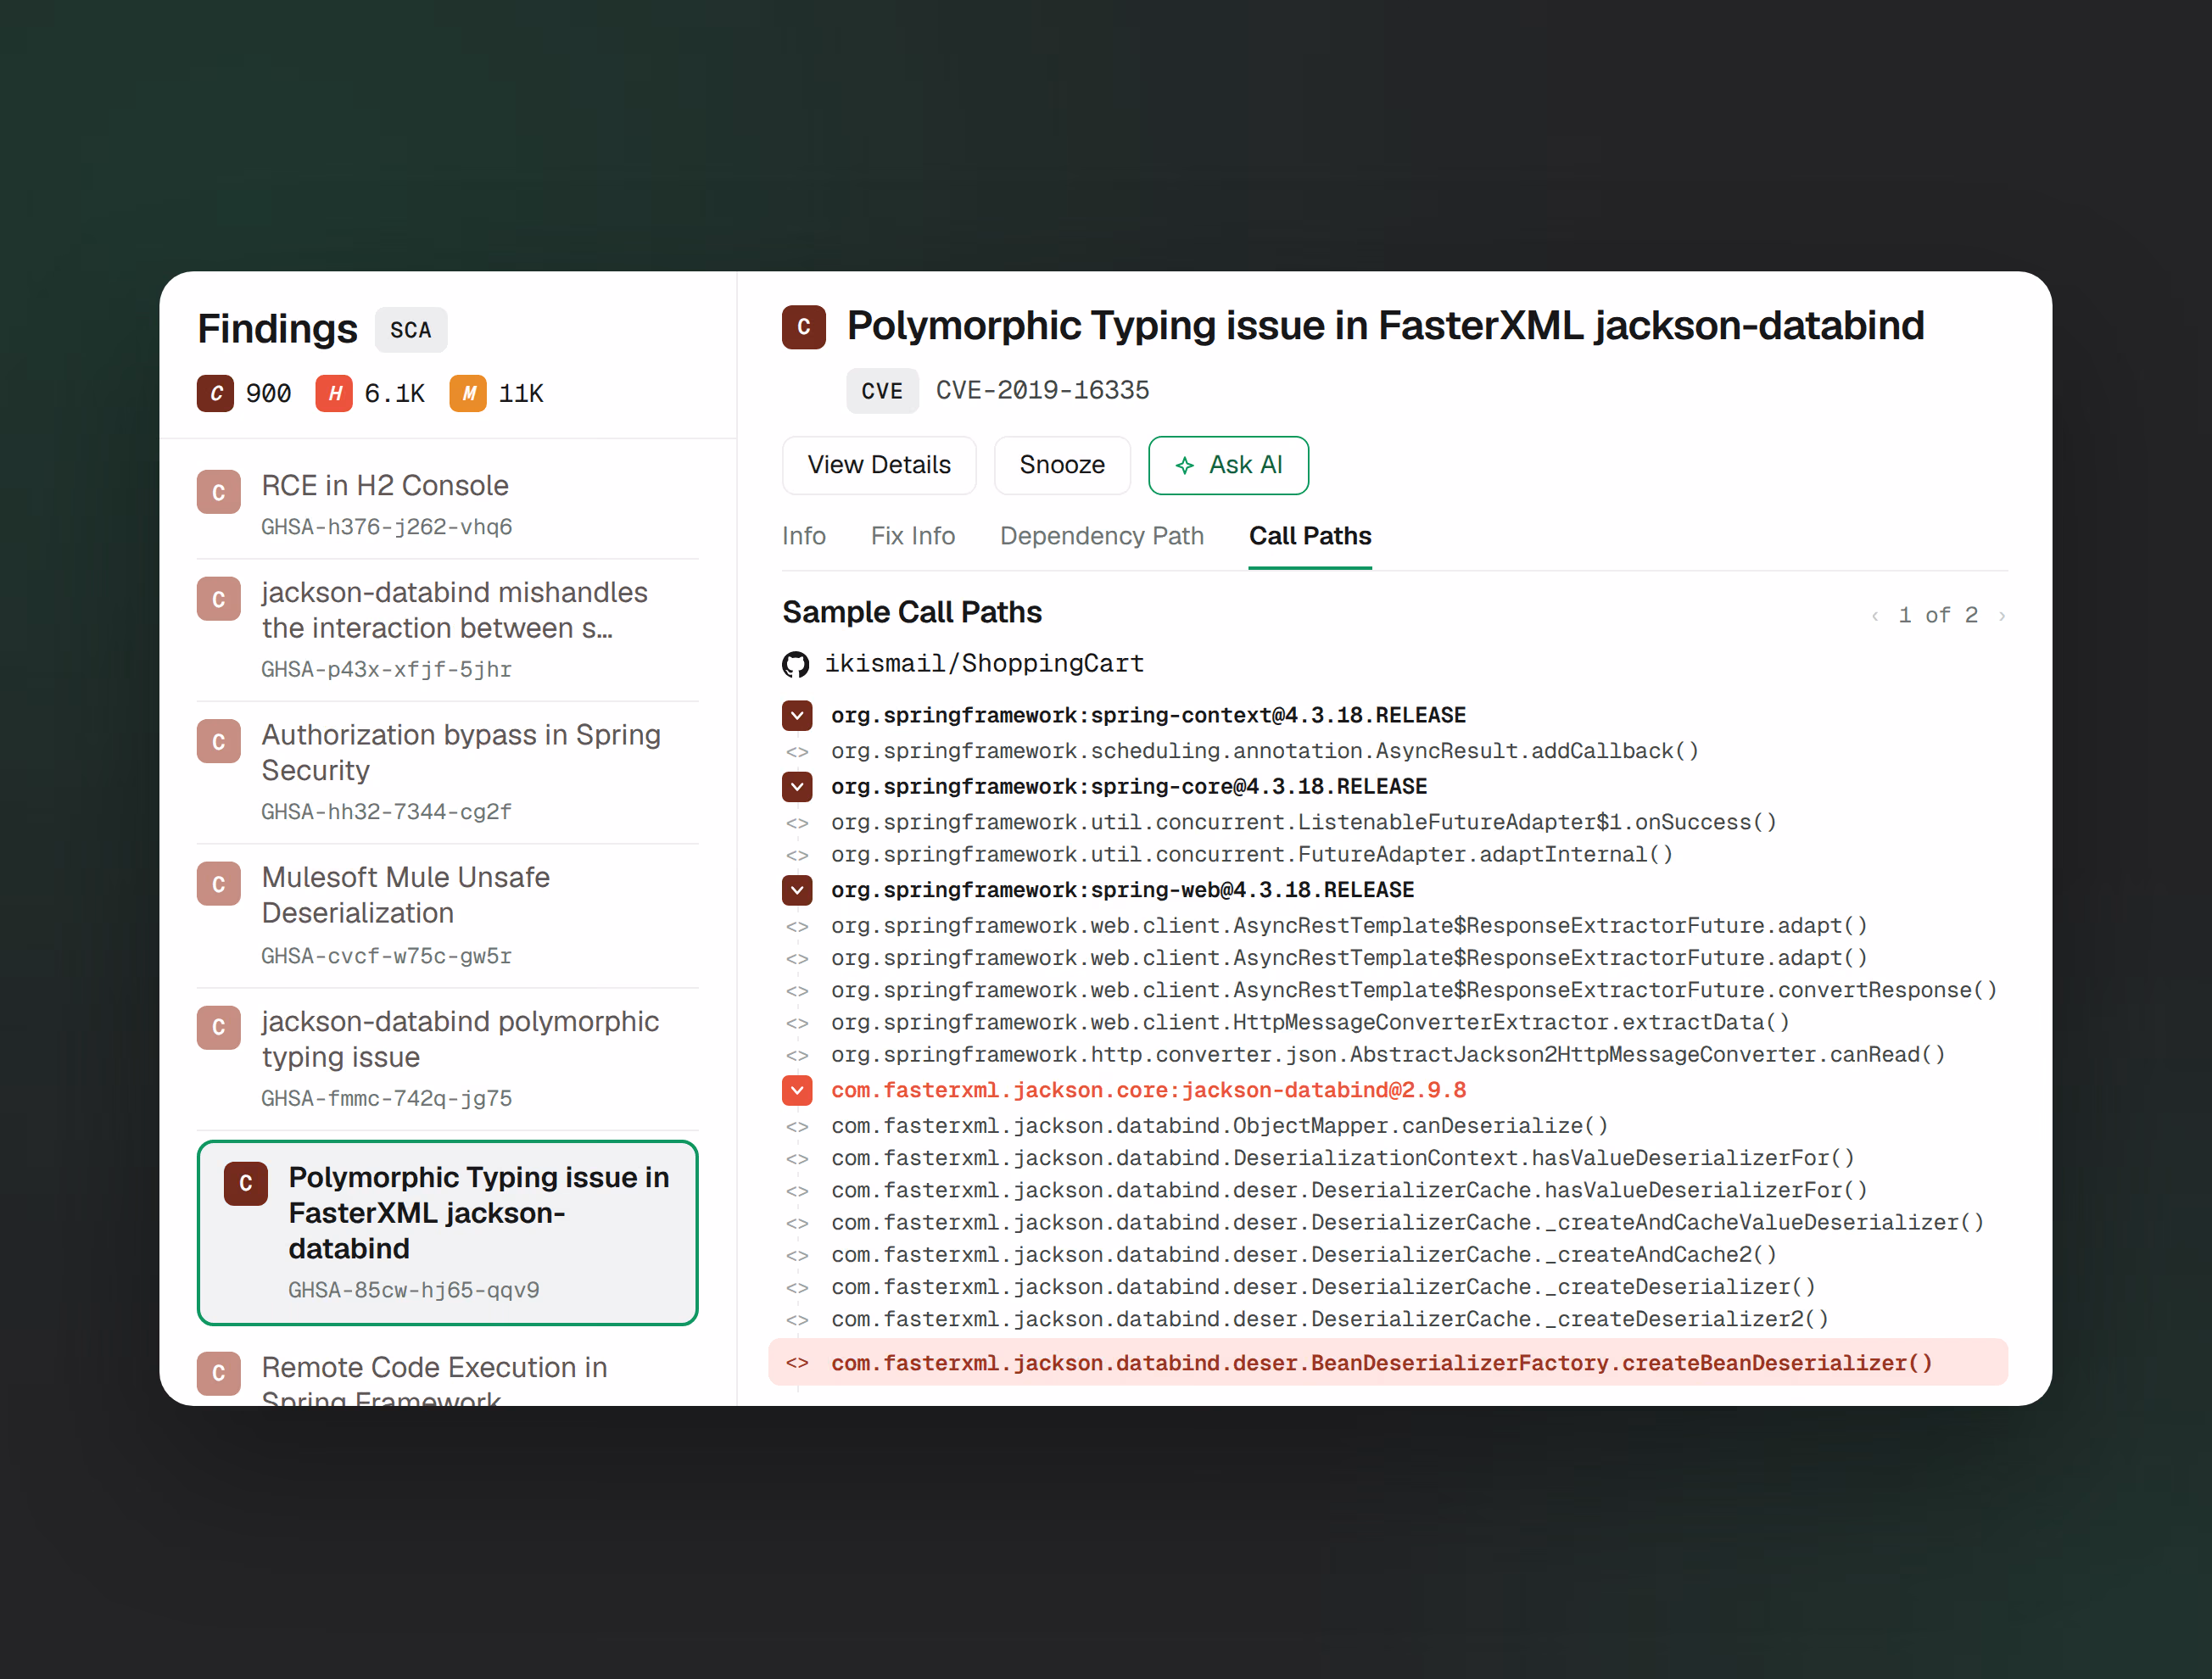The image size is (2212, 1679).
Task: Click the DeserializerCache._createDeserializer2() line
Action: coord(1329,1320)
